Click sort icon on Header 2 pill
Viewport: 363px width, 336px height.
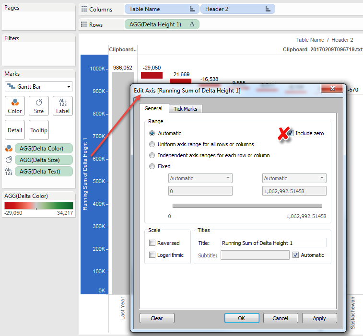[268, 9]
